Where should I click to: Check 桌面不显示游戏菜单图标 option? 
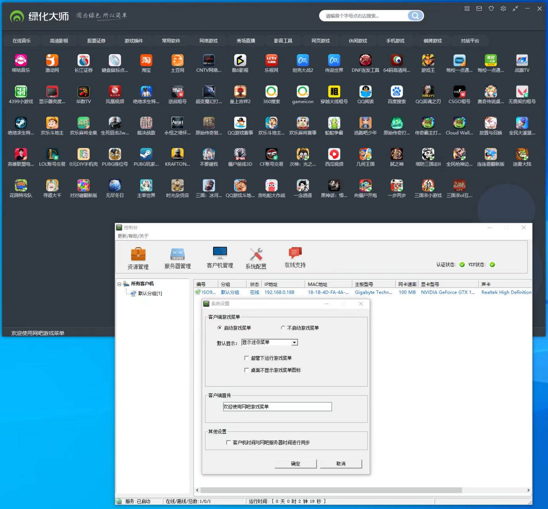247,370
